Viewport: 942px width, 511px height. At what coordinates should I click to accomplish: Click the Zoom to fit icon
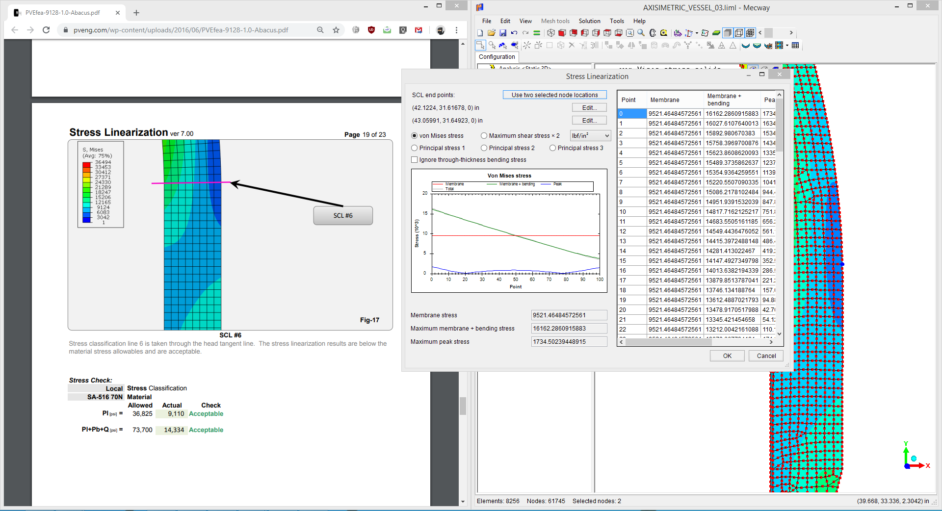630,33
